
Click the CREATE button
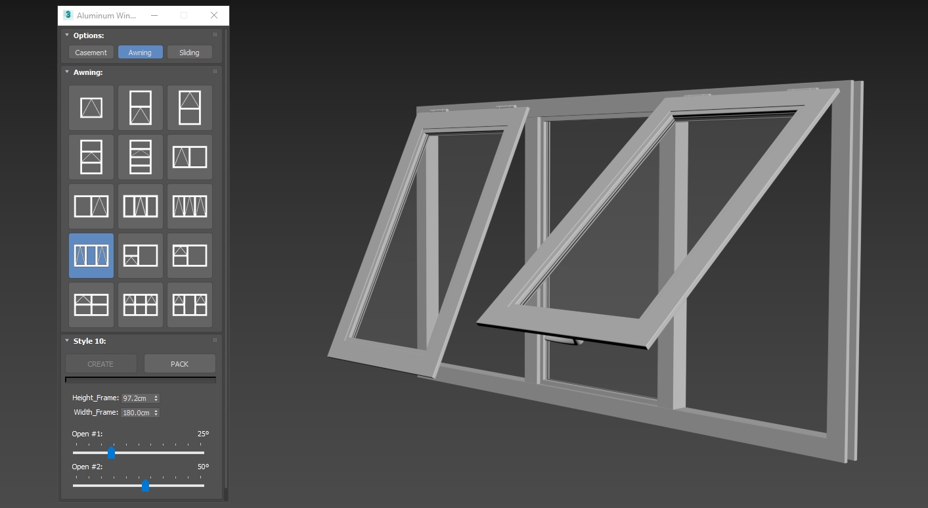pos(100,364)
